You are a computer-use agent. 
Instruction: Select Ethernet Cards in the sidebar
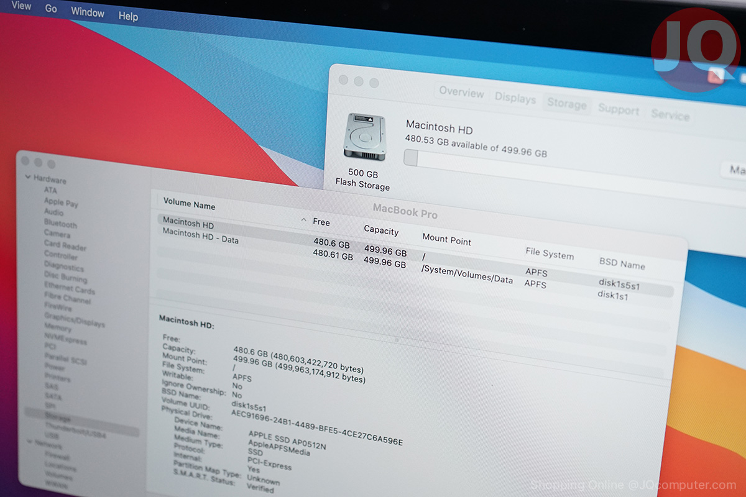tap(69, 288)
